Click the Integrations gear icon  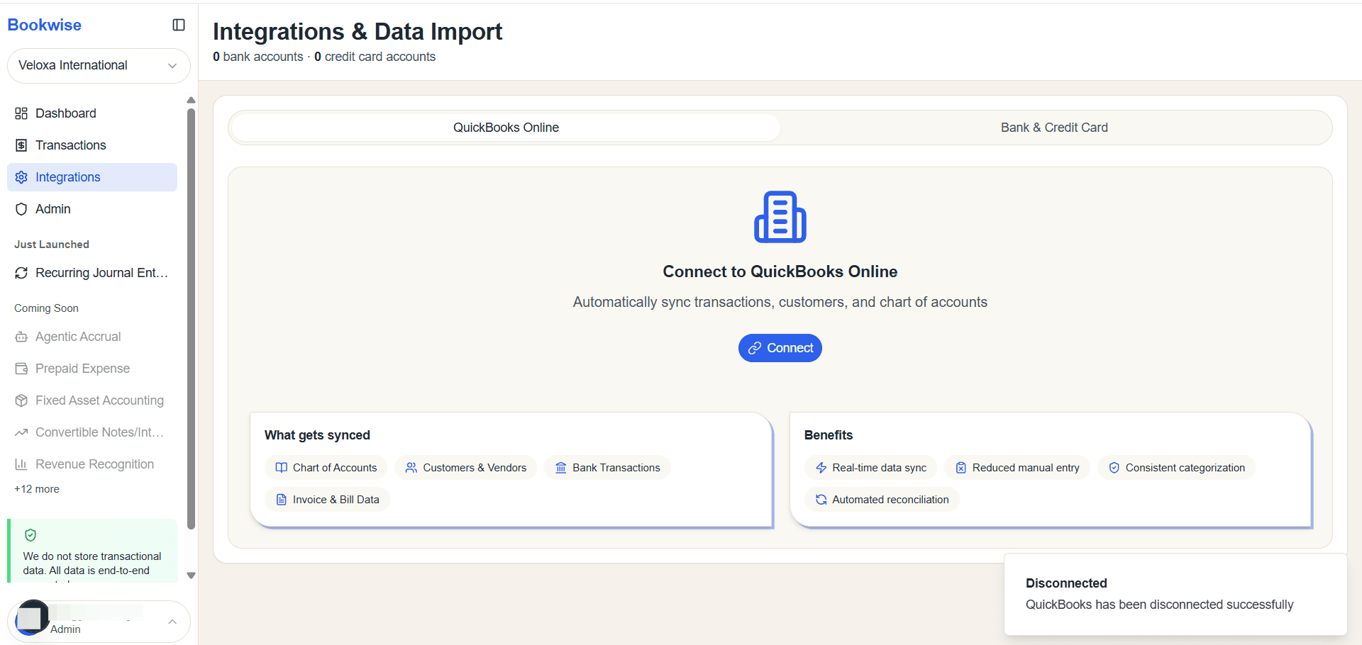(x=21, y=177)
